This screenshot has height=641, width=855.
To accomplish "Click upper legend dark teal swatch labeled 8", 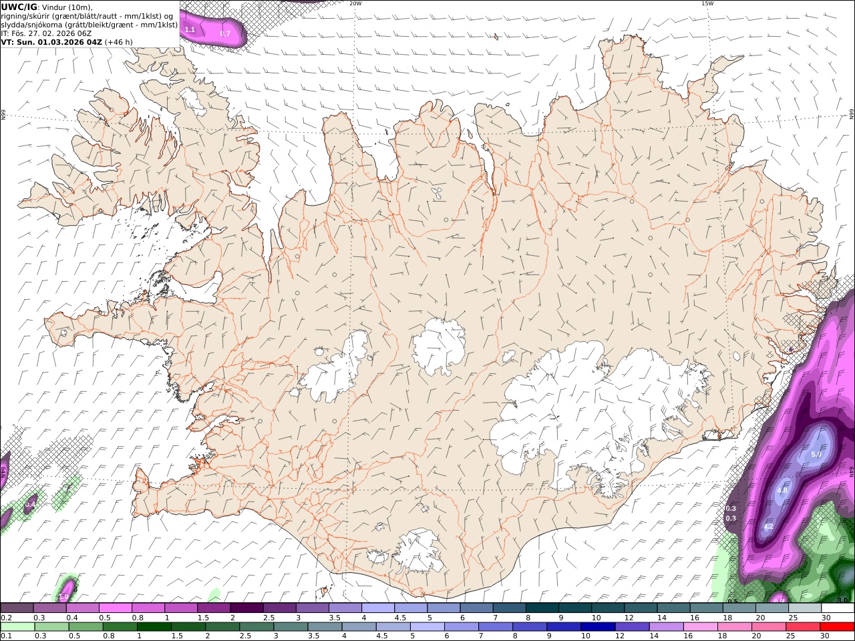I will [542, 608].
